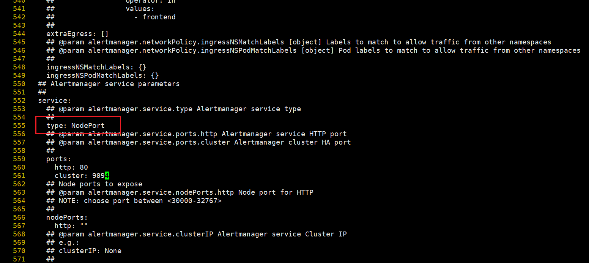This screenshot has width=589, height=263.
Task: Click the "nodePorts:" key
Action: pos(67,217)
